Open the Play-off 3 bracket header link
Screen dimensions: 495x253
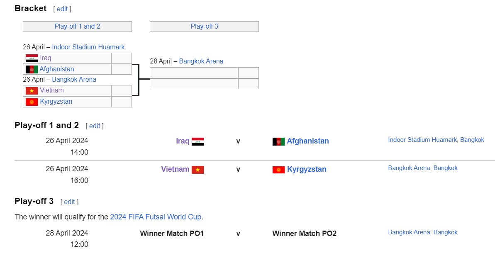pos(204,27)
